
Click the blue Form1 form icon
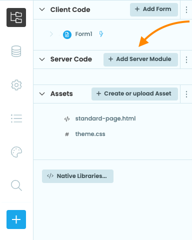[x=67, y=34]
